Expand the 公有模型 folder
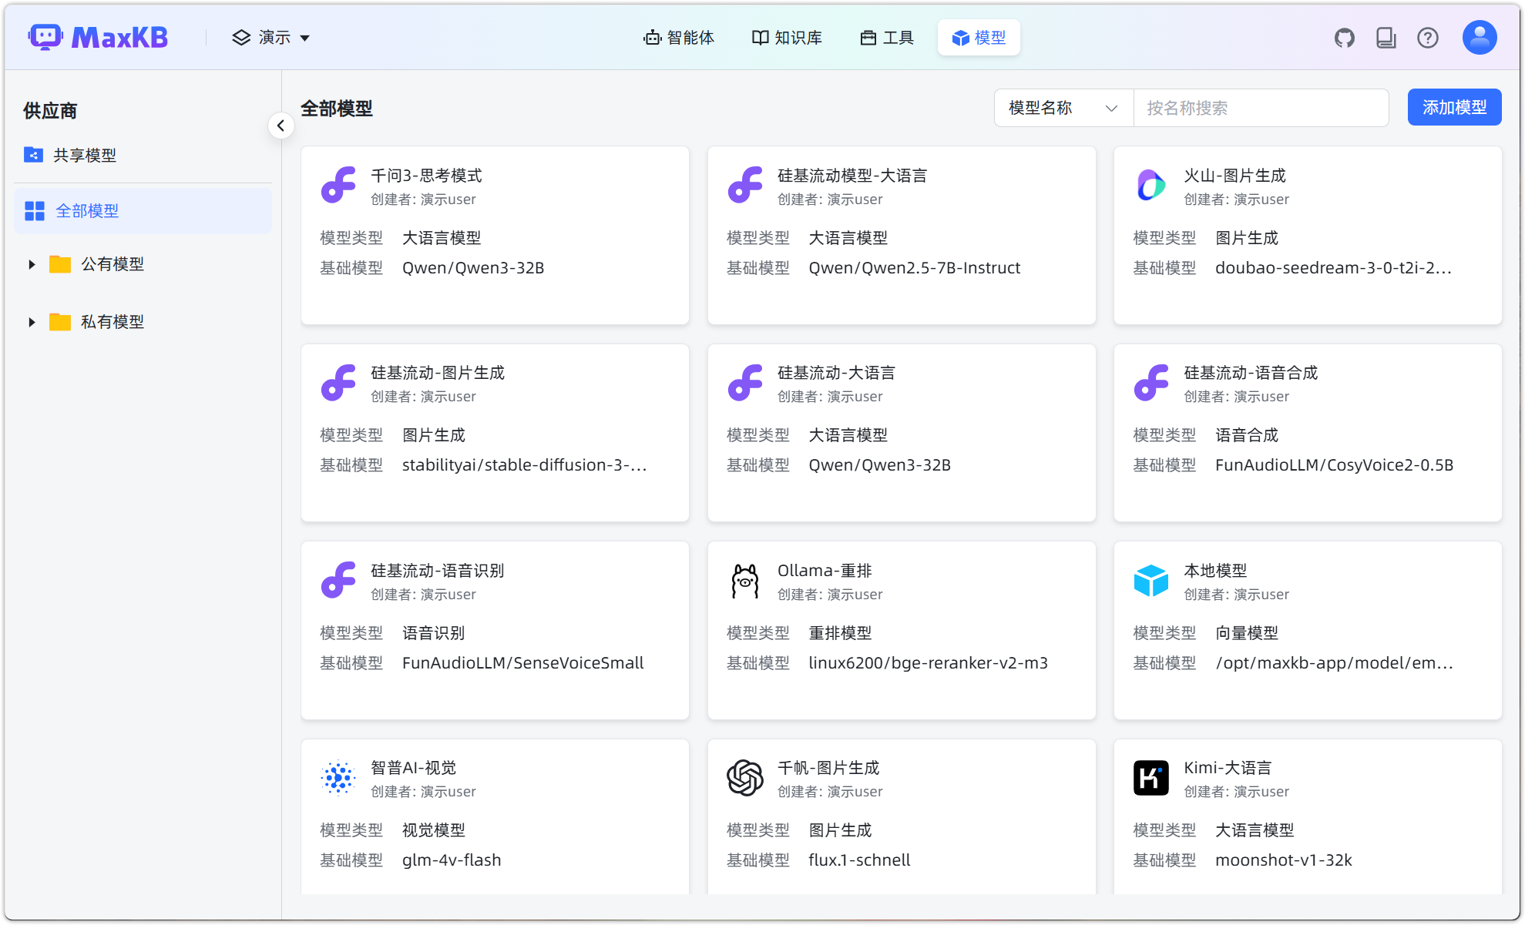Screen dimensions: 1525x925 (32, 264)
